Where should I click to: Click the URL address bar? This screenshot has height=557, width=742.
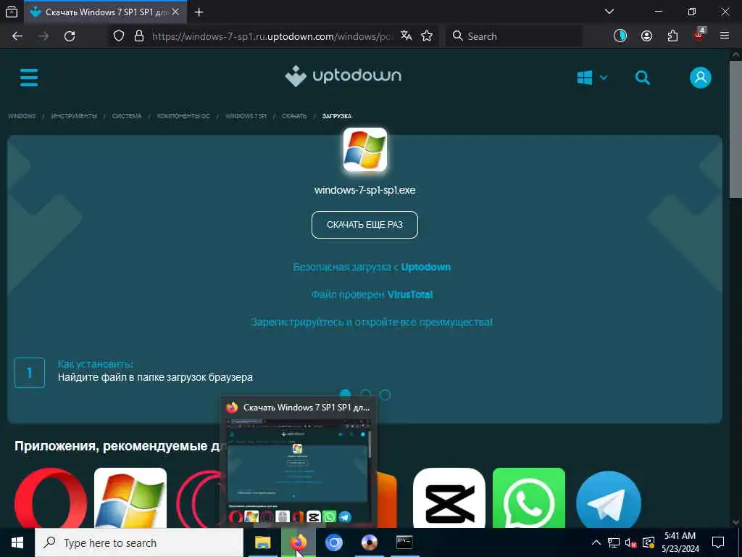(272, 36)
